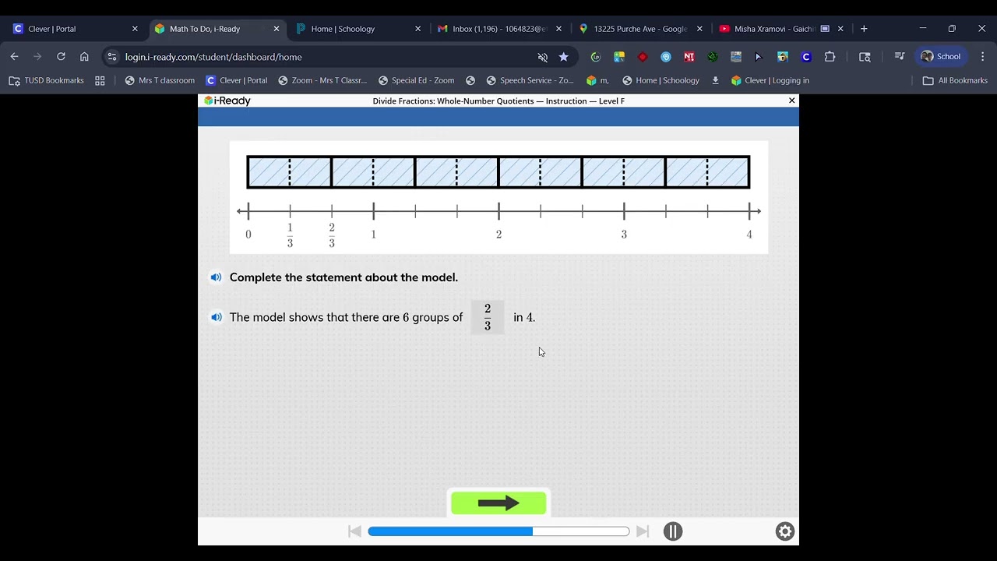Go to browser home page

pyautogui.click(x=84, y=57)
